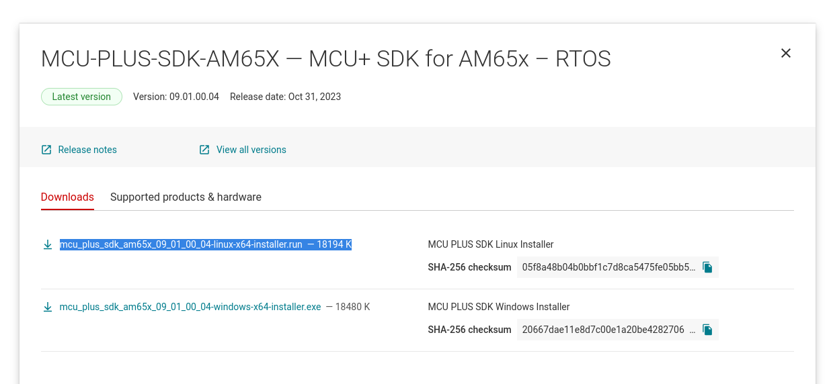829x384 pixels.
Task: Download mcu_plus_sdk_am65x windows-x64-installer.exe file
Action: [x=190, y=307]
